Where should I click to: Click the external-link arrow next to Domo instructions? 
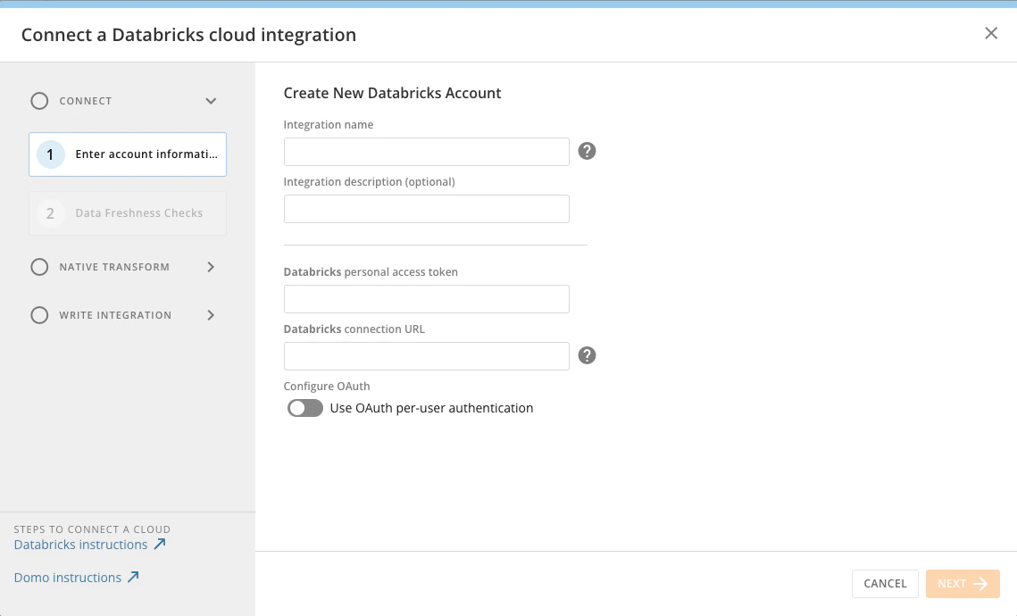point(133,577)
